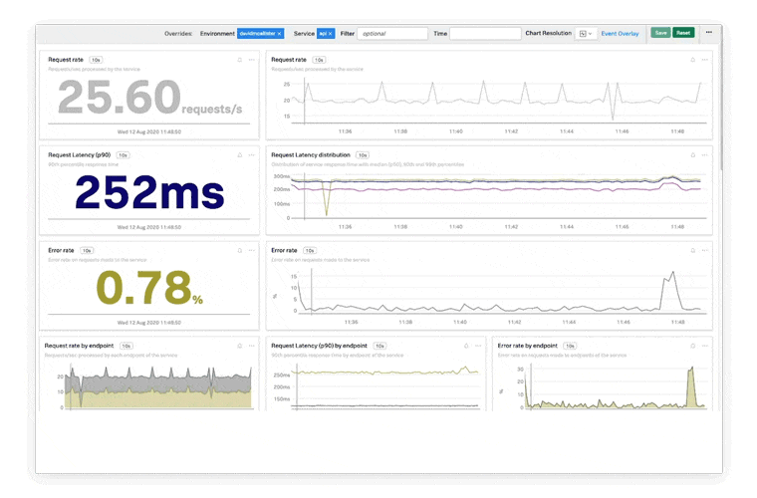Open more menu on Request Latency (p90) by endpoint

[x=478, y=346]
